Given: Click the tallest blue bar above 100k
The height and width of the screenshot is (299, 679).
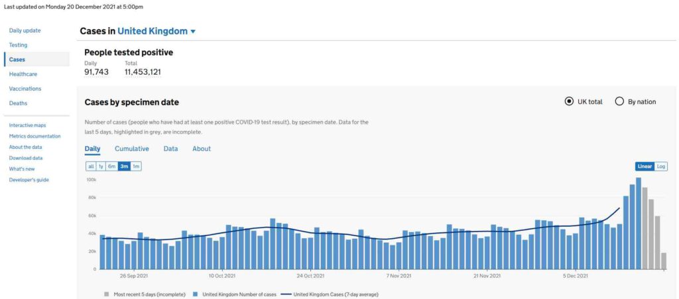Looking at the screenshot, I should click(x=639, y=224).
